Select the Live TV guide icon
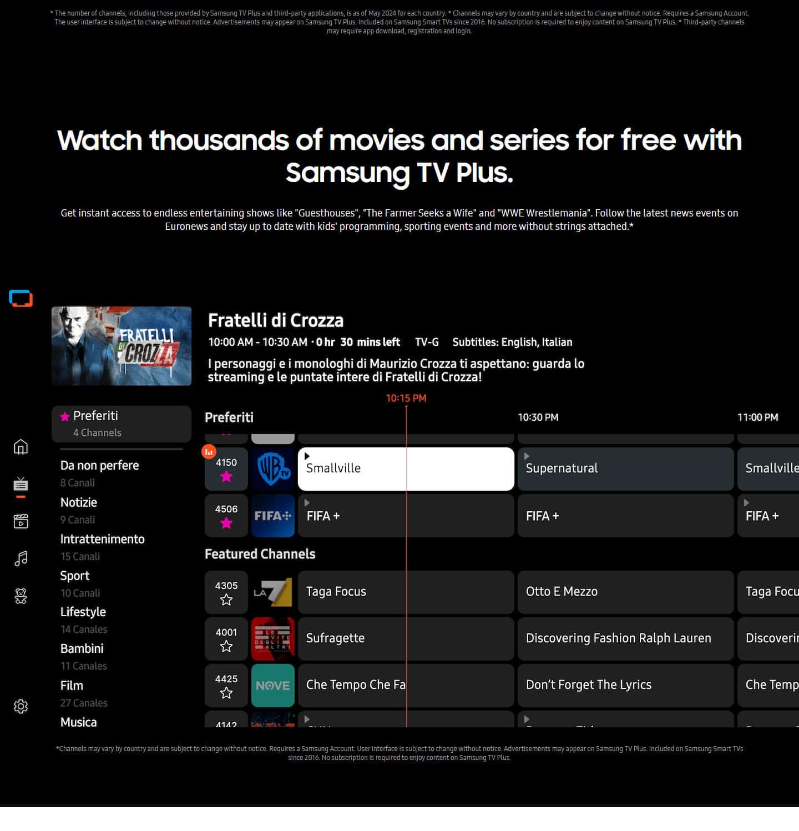The height and width of the screenshot is (831, 799). (x=21, y=484)
